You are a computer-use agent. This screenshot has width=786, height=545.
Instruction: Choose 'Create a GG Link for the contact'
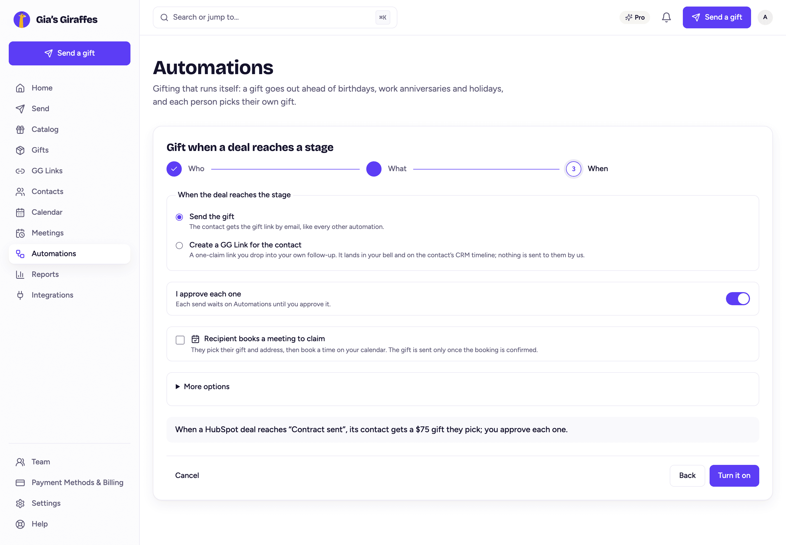179,246
